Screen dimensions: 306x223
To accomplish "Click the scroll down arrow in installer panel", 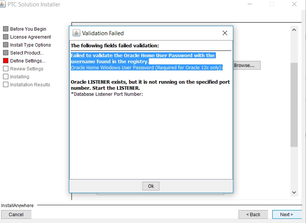I will coord(294,192).
